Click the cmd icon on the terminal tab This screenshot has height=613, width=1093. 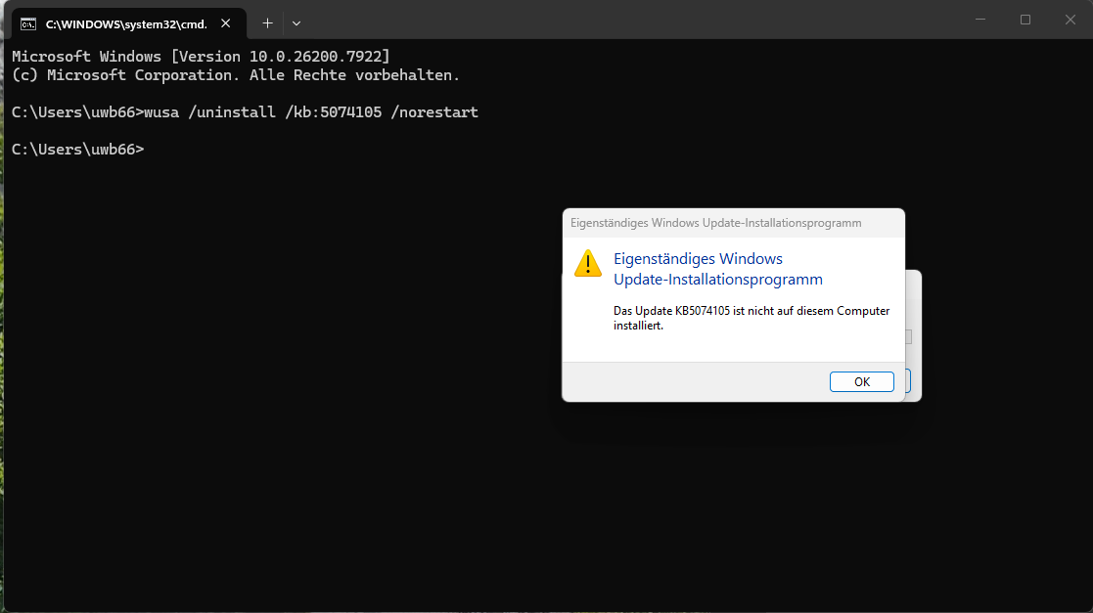(29, 23)
